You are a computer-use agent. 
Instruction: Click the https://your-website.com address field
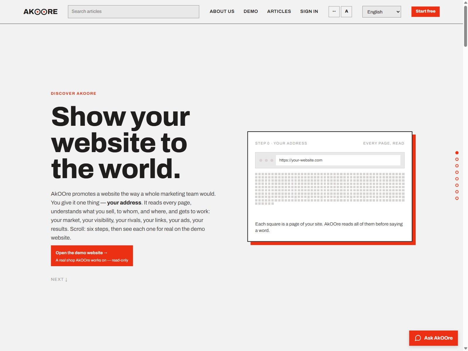338,160
